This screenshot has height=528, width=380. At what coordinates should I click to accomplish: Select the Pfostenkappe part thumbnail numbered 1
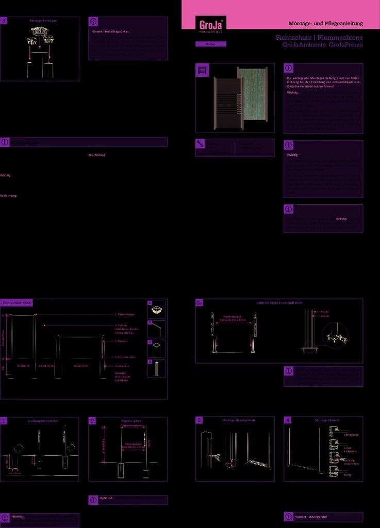pos(157,310)
